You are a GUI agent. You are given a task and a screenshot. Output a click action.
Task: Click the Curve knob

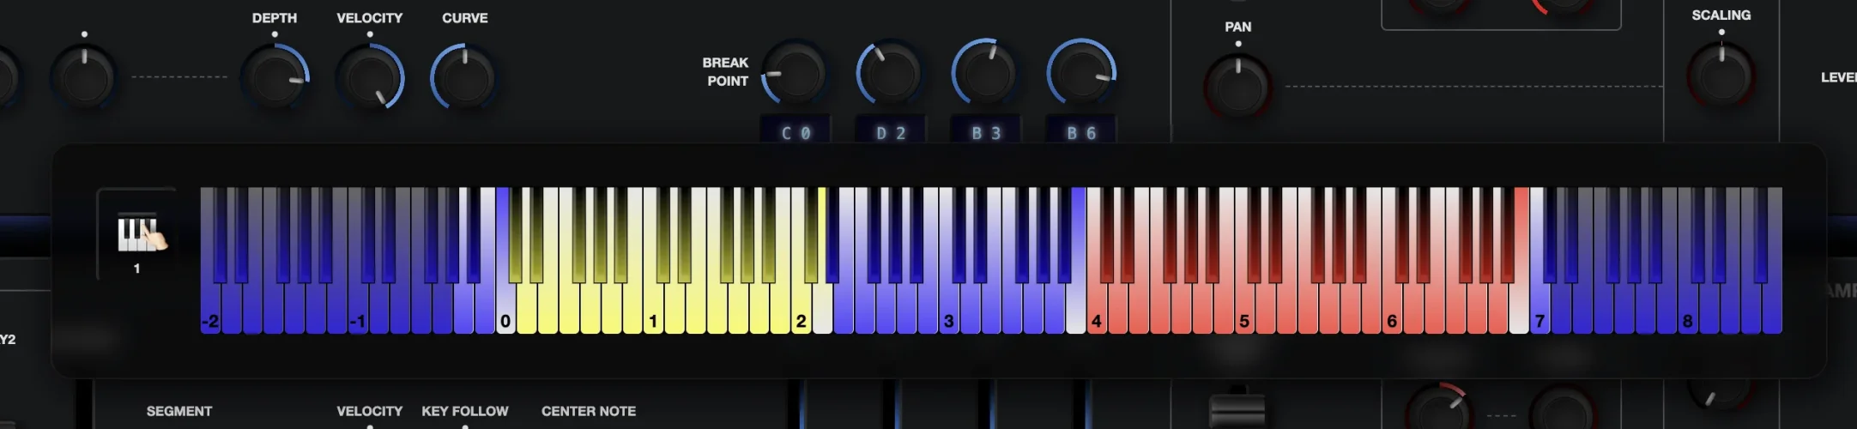click(x=464, y=78)
